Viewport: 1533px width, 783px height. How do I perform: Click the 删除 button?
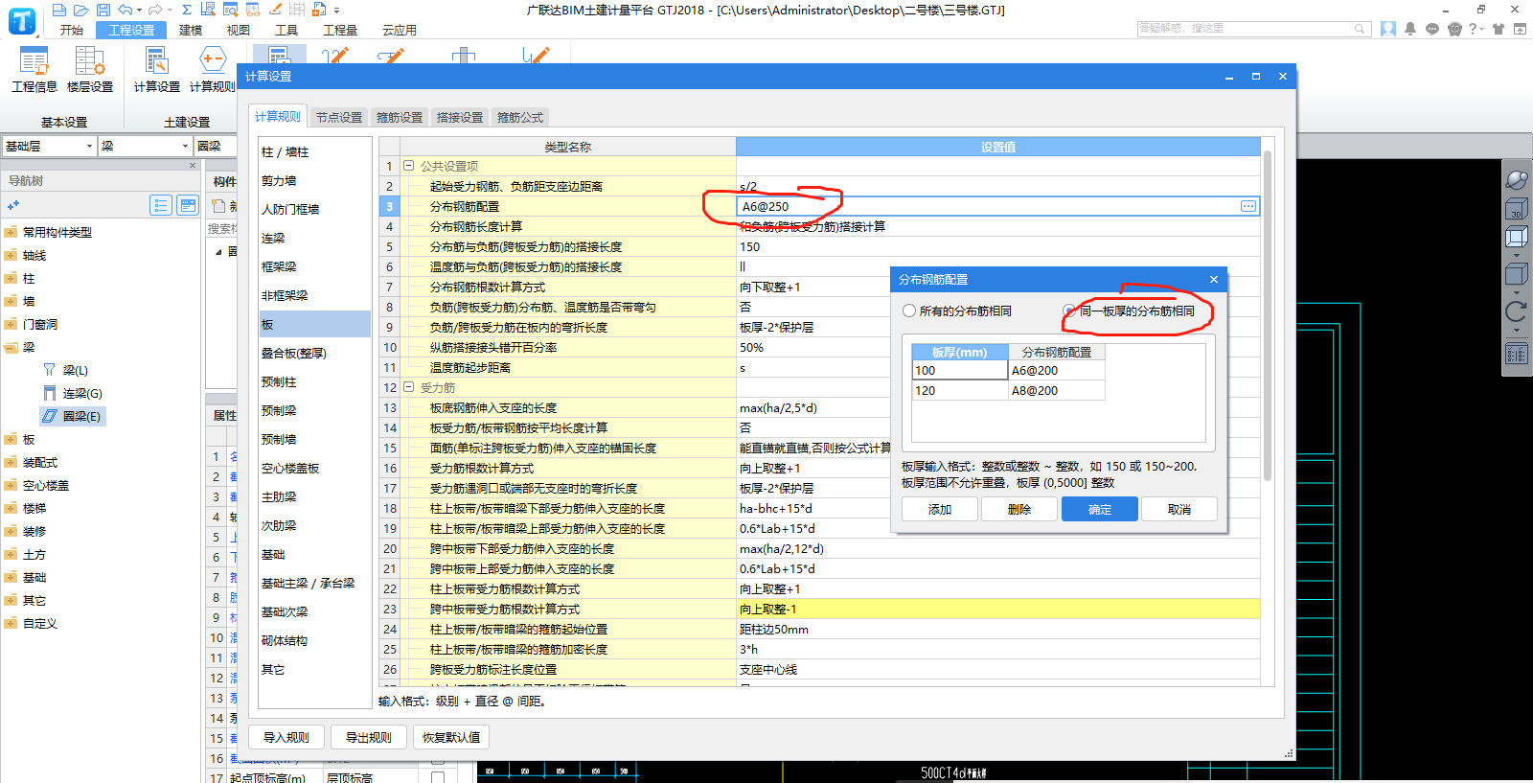pos(1019,509)
